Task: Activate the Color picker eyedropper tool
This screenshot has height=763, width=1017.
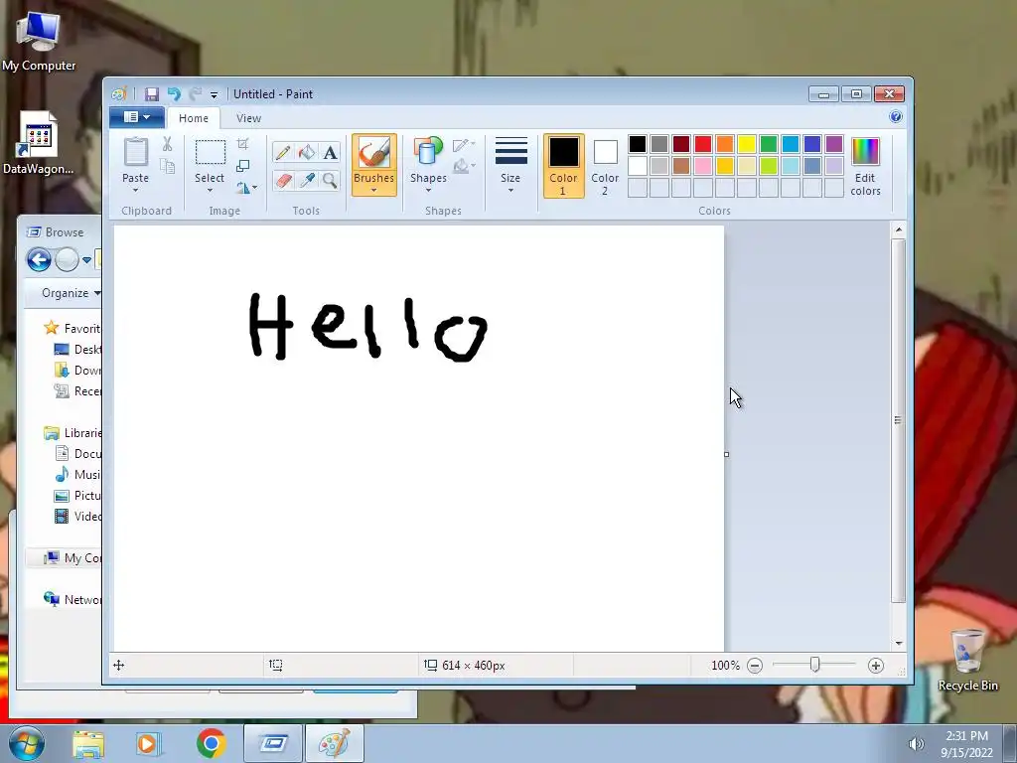Action: pyautogui.click(x=306, y=180)
